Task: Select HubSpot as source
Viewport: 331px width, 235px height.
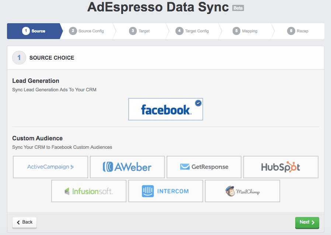Action: (281, 167)
